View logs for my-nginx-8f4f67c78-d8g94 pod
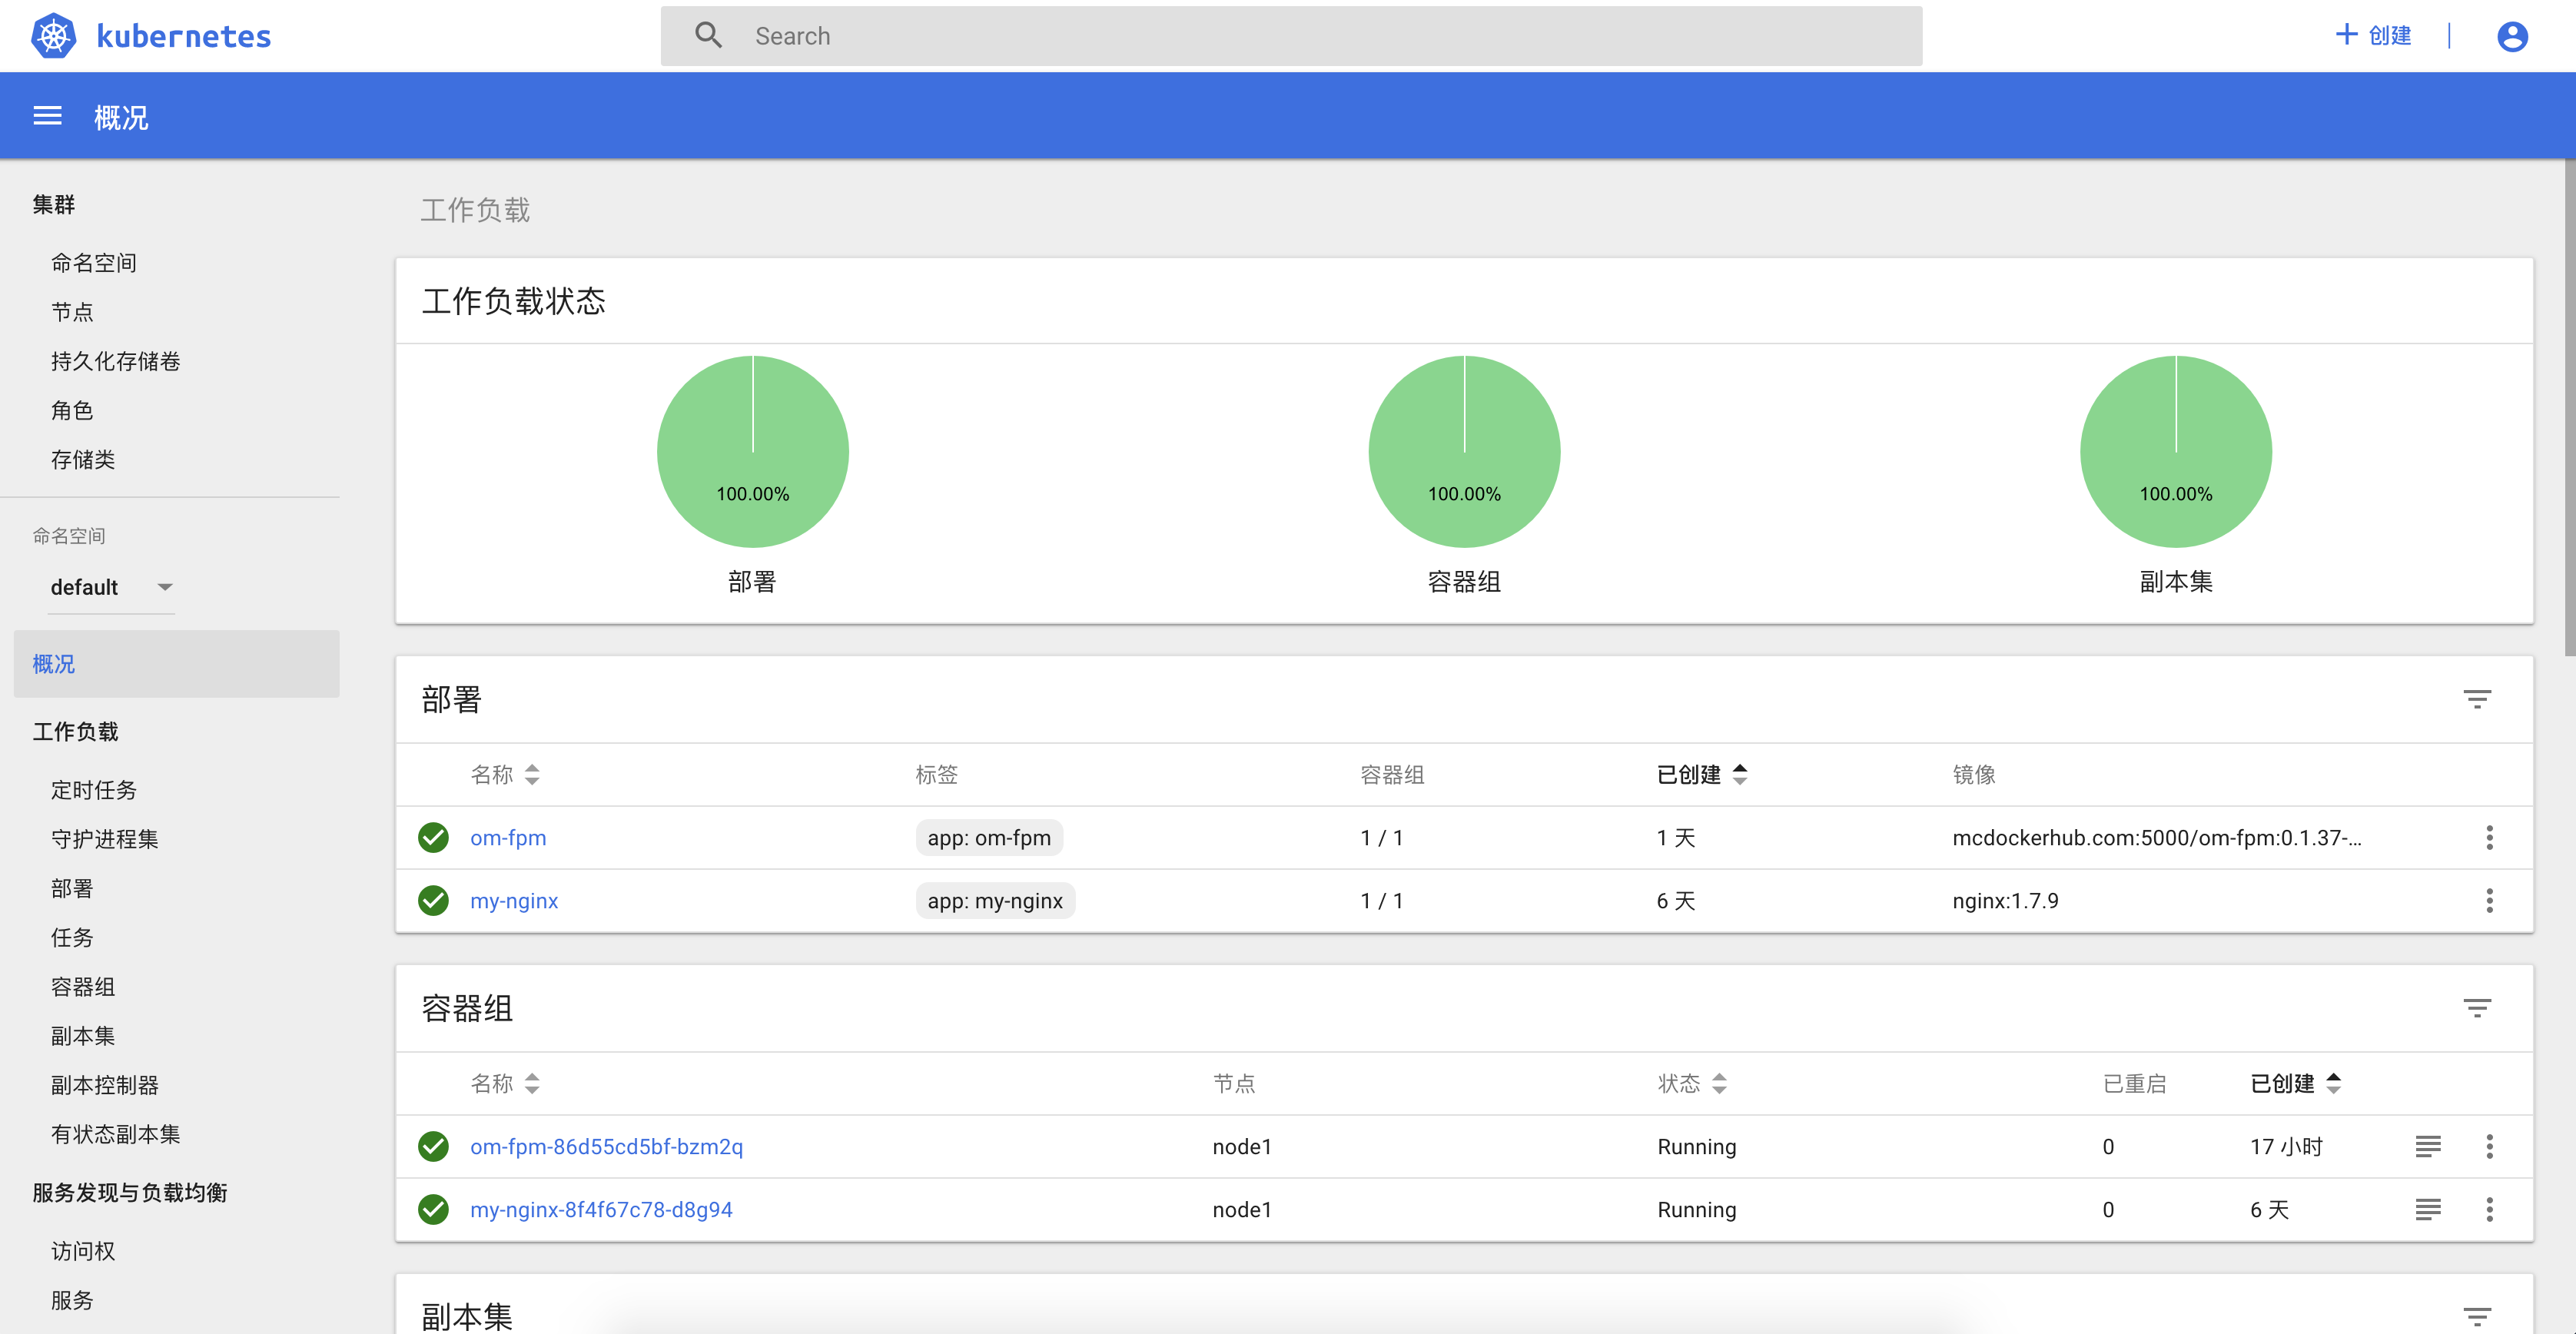 click(2428, 1209)
